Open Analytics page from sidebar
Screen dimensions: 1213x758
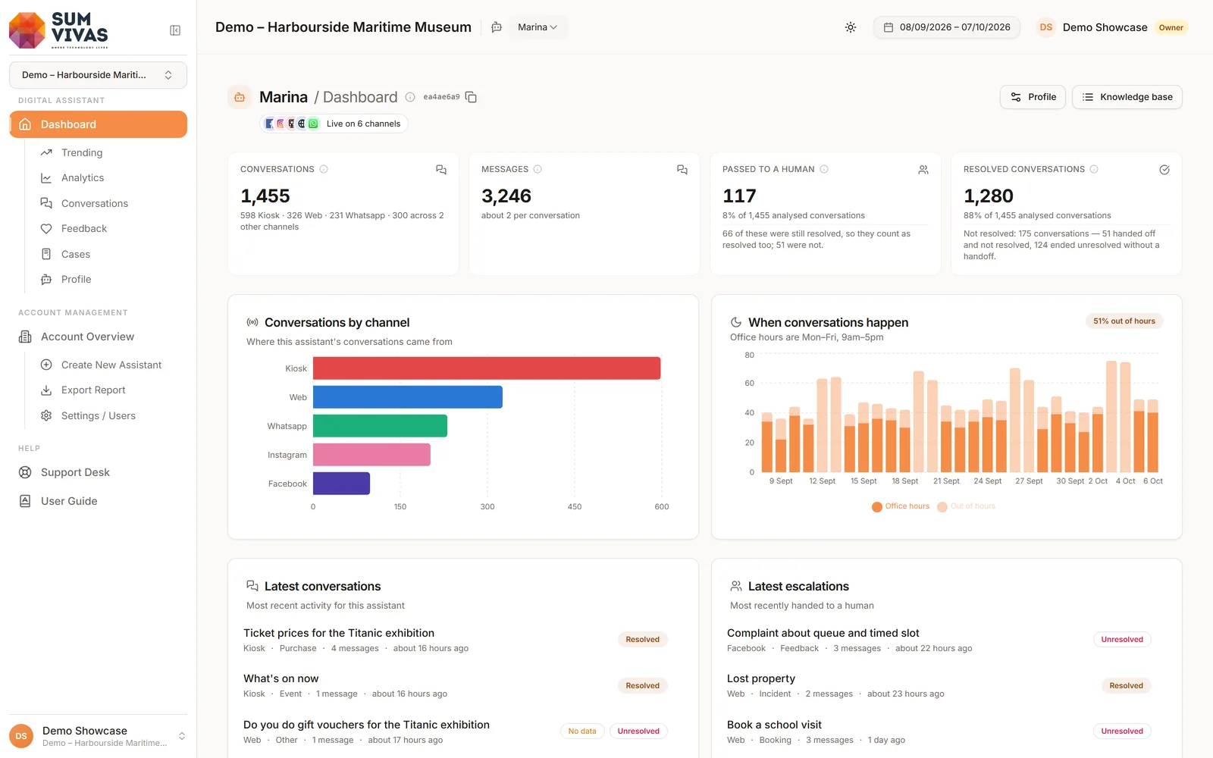tap(83, 178)
